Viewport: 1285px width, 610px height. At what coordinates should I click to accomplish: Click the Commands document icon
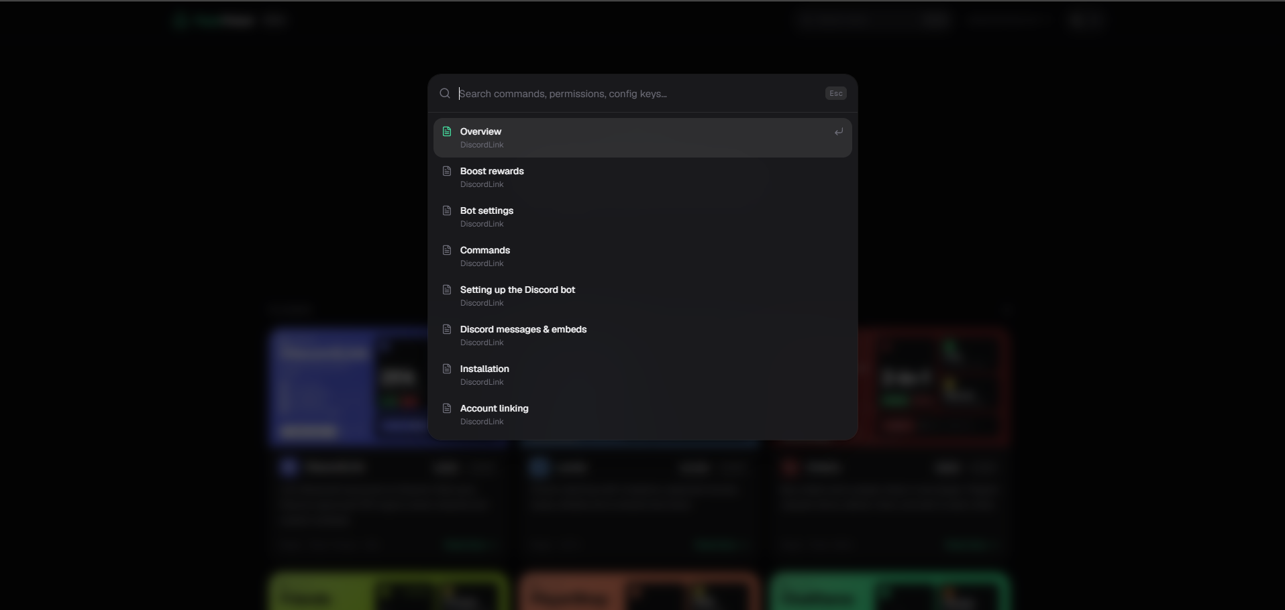[447, 250]
